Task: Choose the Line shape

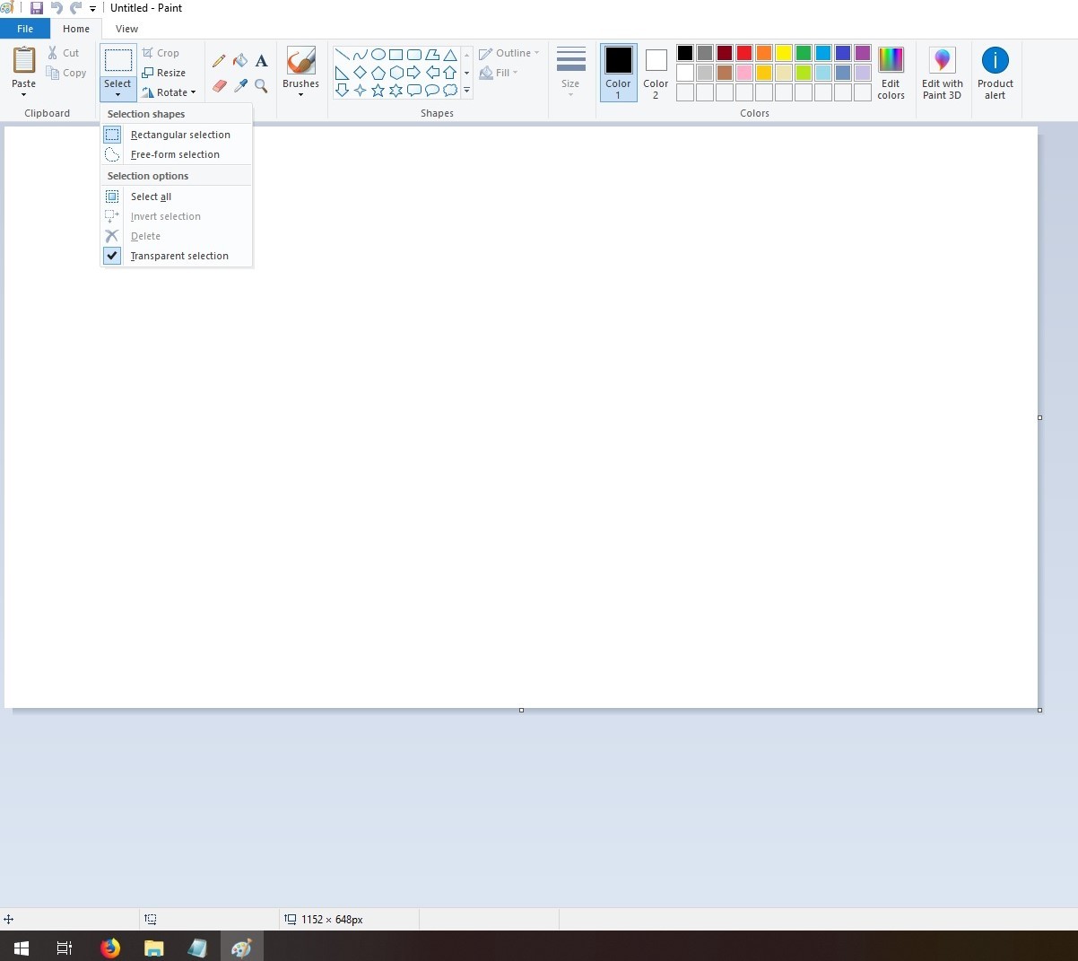Action: (x=342, y=54)
